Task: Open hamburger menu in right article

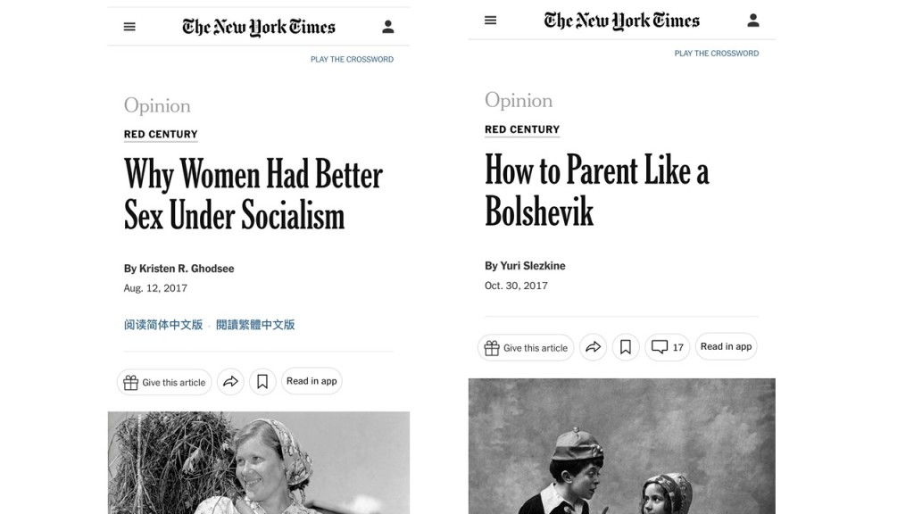Action: [x=490, y=21]
